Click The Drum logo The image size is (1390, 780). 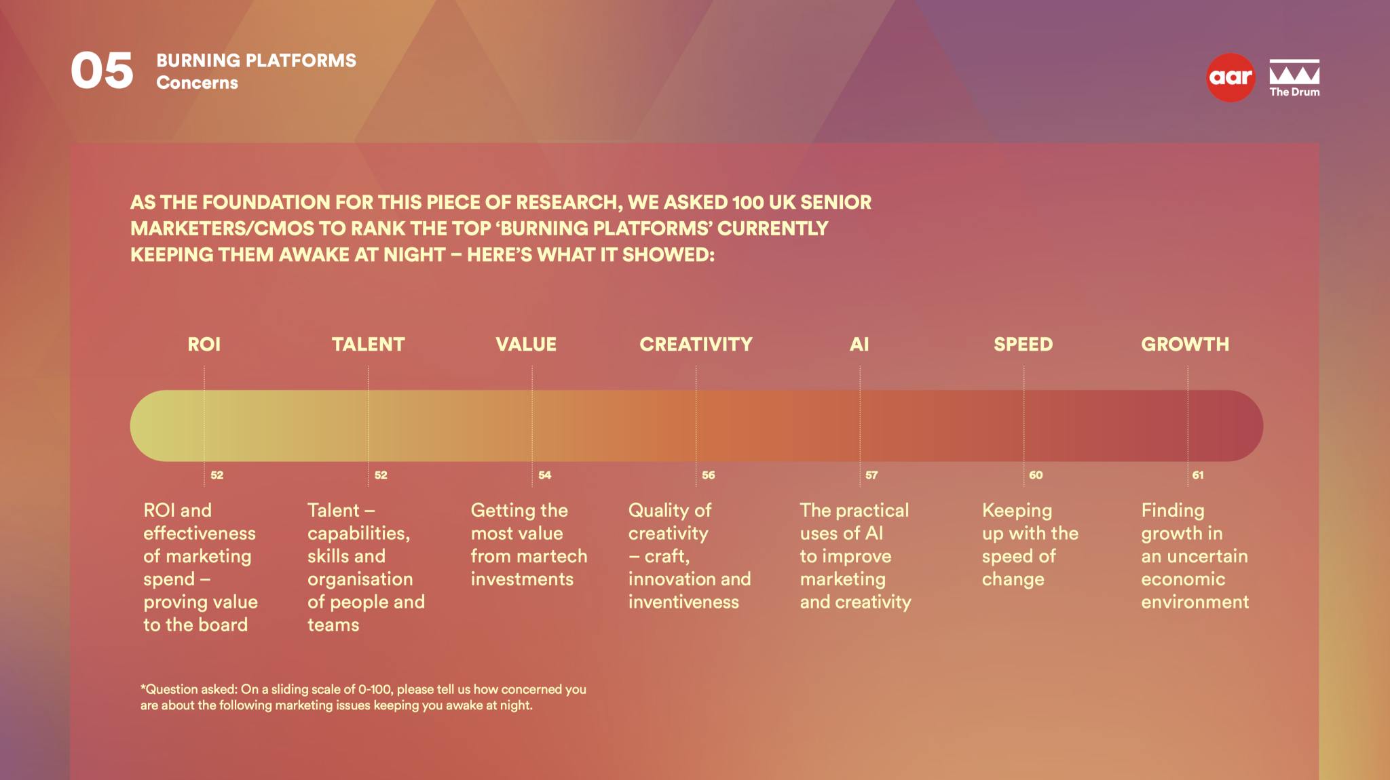click(x=1294, y=78)
